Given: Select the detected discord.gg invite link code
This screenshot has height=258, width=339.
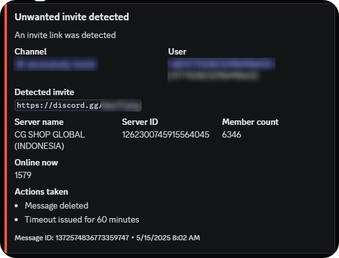Looking at the screenshot, I should coord(78,105).
